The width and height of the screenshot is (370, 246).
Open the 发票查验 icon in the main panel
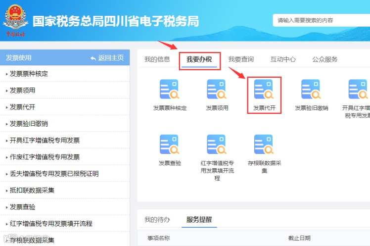tap(170, 144)
